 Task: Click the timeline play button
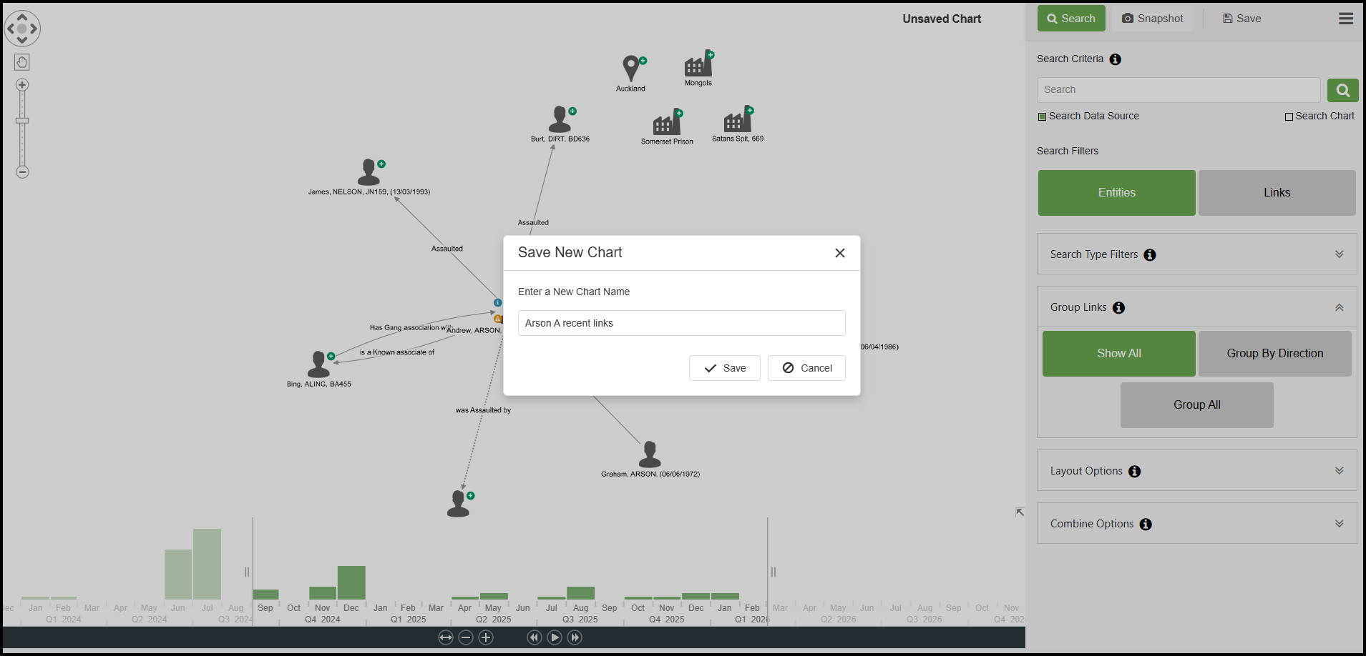(x=555, y=637)
